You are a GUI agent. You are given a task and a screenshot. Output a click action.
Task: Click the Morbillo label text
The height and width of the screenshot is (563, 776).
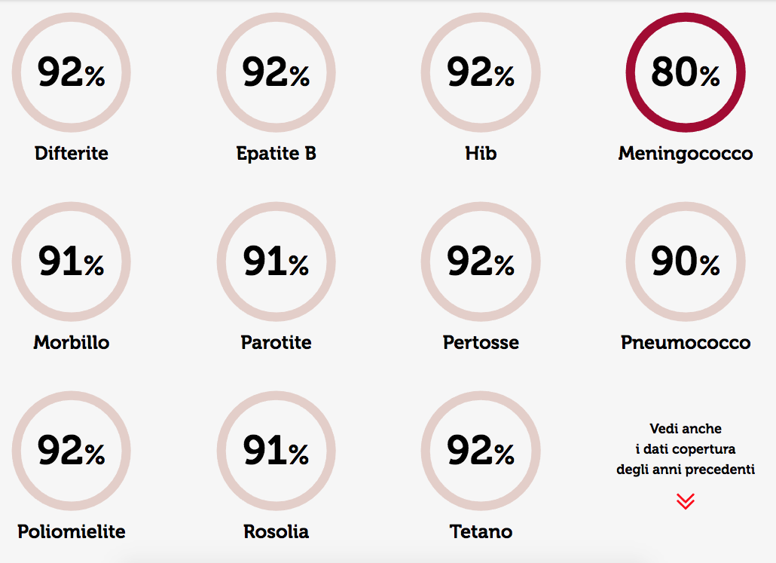pyautogui.click(x=72, y=342)
